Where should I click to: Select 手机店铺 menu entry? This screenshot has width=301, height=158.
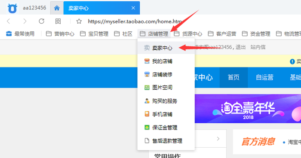point(166,114)
